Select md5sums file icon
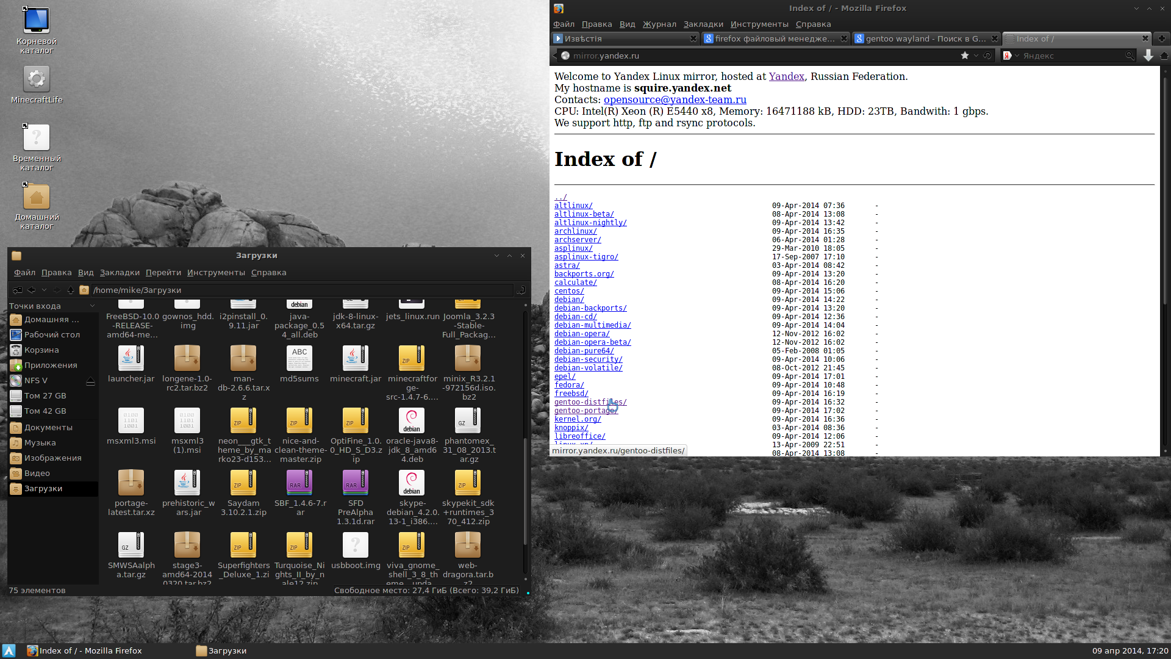The width and height of the screenshot is (1171, 659). pos(299,358)
